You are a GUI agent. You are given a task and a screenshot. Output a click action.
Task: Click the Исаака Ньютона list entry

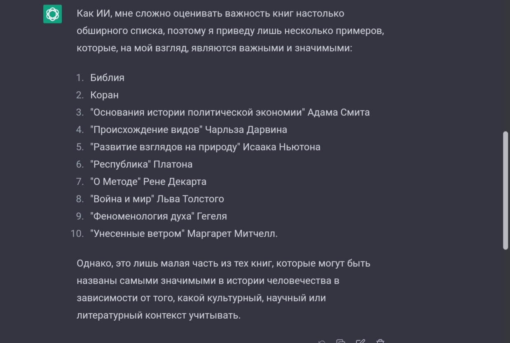205,147
